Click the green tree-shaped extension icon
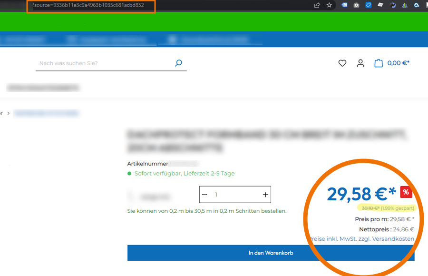Viewport: 428px width, 276px height. coord(404,5)
